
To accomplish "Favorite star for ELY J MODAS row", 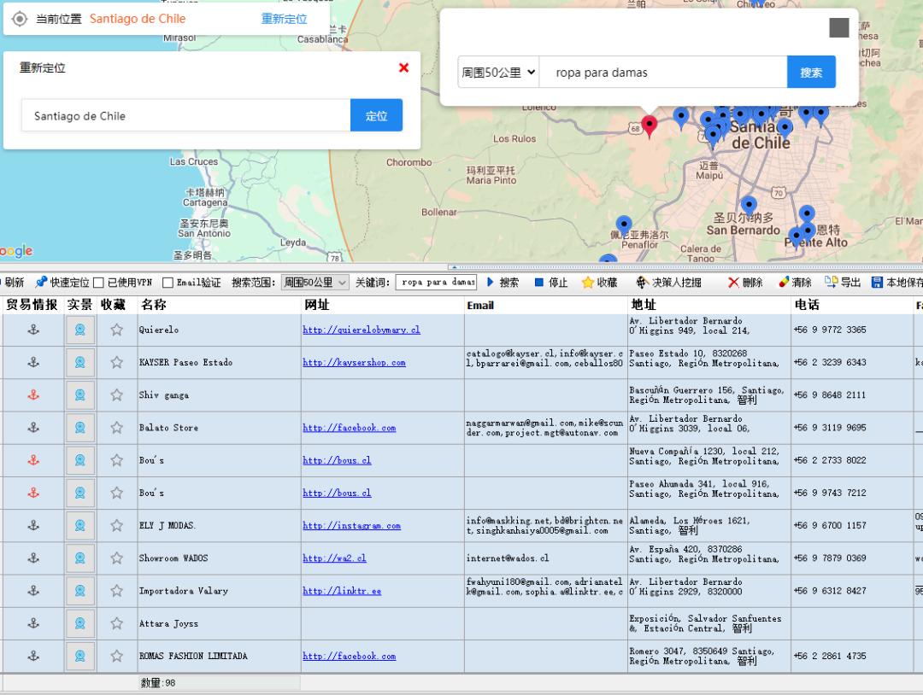I will (x=116, y=526).
